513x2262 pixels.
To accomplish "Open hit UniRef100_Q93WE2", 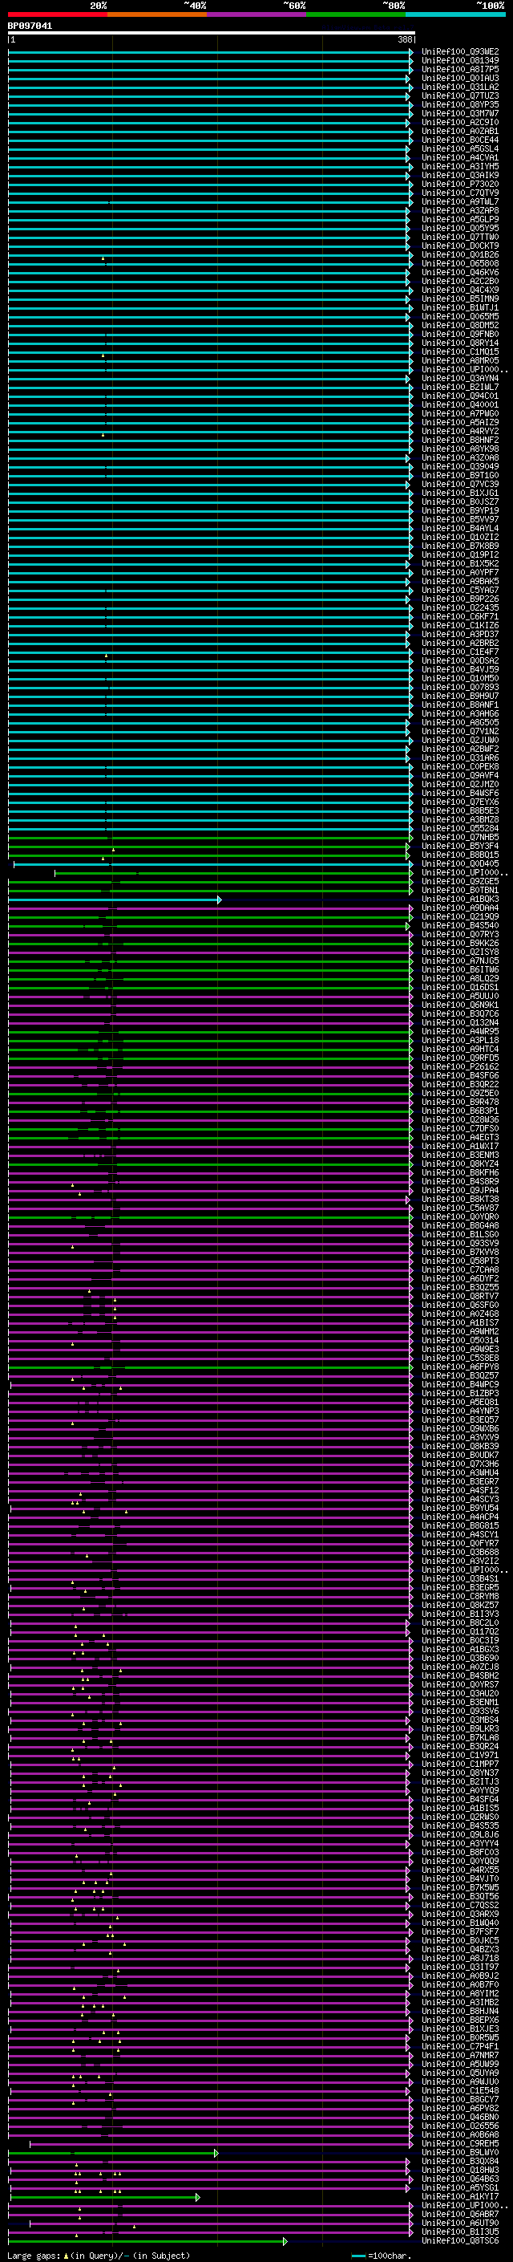I will click(x=459, y=52).
